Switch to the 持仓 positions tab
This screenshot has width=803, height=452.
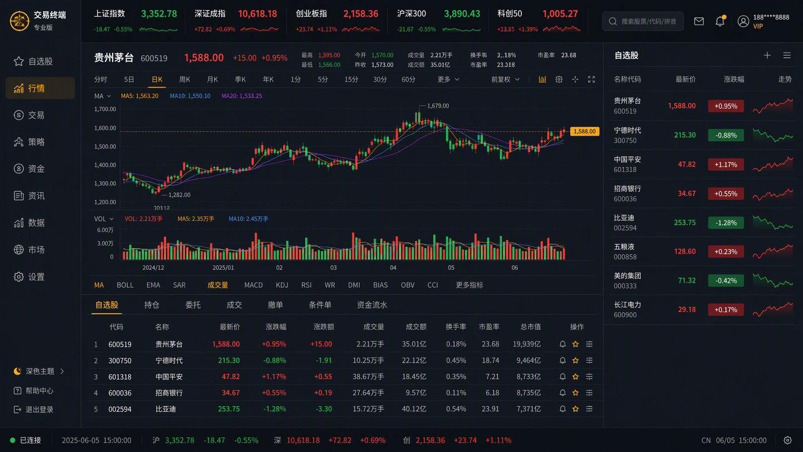pos(152,305)
